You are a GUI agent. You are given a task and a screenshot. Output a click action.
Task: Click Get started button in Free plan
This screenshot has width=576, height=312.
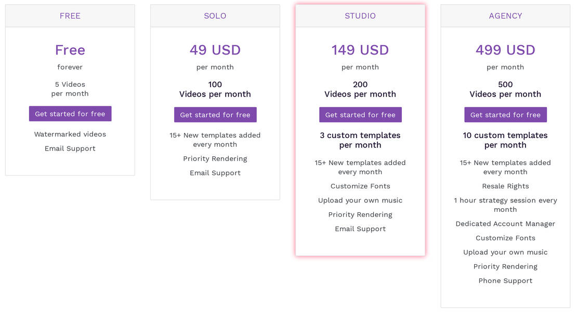pyautogui.click(x=70, y=114)
